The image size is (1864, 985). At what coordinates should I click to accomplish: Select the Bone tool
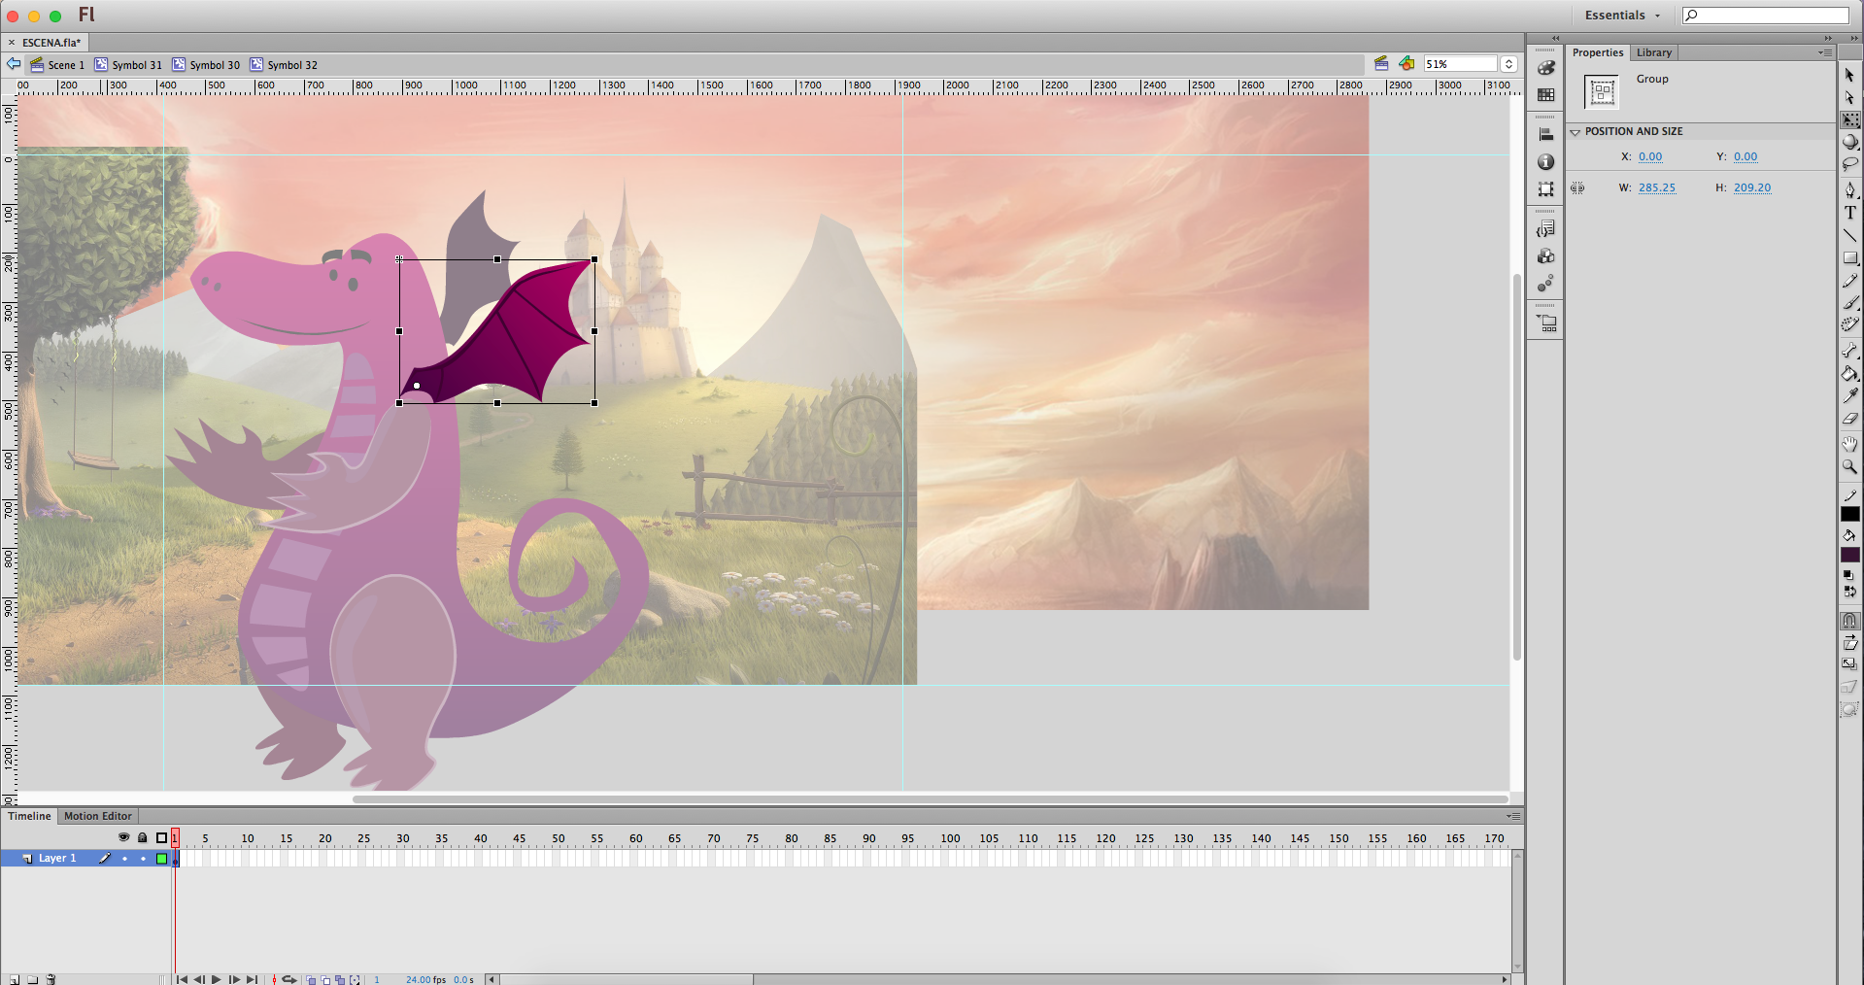tap(1849, 350)
